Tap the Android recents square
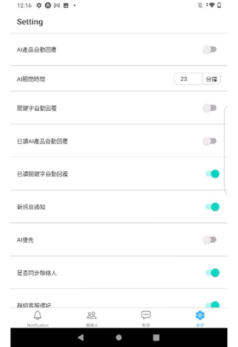Image resolution: width=238 pixels, height=347 pixels. pyautogui.click(x=156, y=337)
